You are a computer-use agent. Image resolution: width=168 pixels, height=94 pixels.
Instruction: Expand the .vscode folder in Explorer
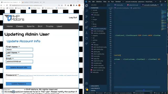(95, 10)
